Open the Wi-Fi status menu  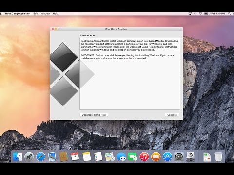pyautogui.click(x=200, y=14)
